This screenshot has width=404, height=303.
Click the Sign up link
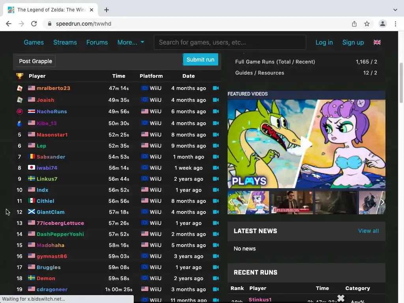353,42
